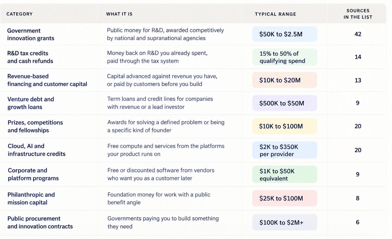The width and height of the screenshot is (392, 239).
Task: Click the $25K to $100M red badge
Action: [285, 198]
